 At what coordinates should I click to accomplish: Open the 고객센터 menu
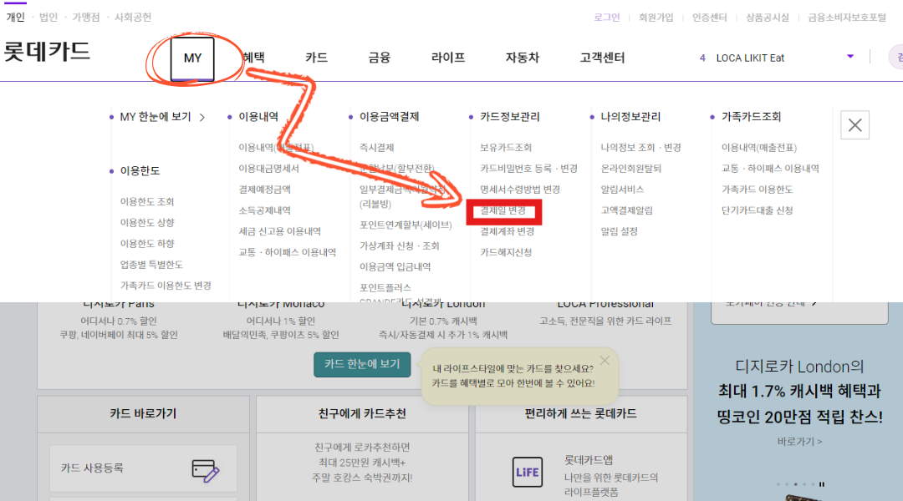(602, 58)
